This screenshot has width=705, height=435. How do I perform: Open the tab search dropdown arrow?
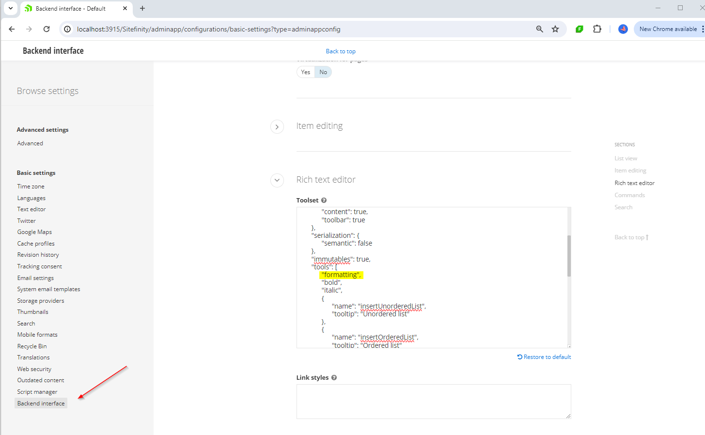pyautogui.click(x=10, y=8)
